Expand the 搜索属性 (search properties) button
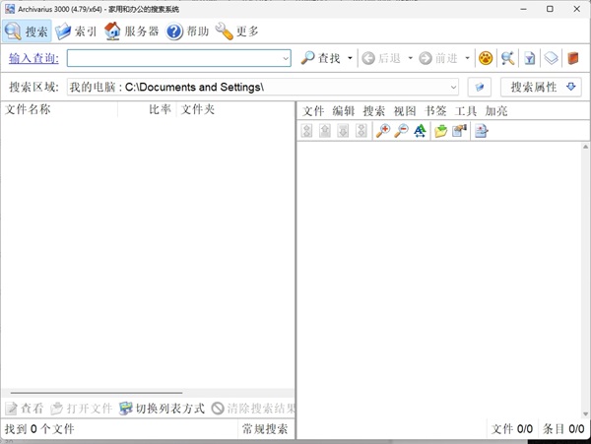 541,88
